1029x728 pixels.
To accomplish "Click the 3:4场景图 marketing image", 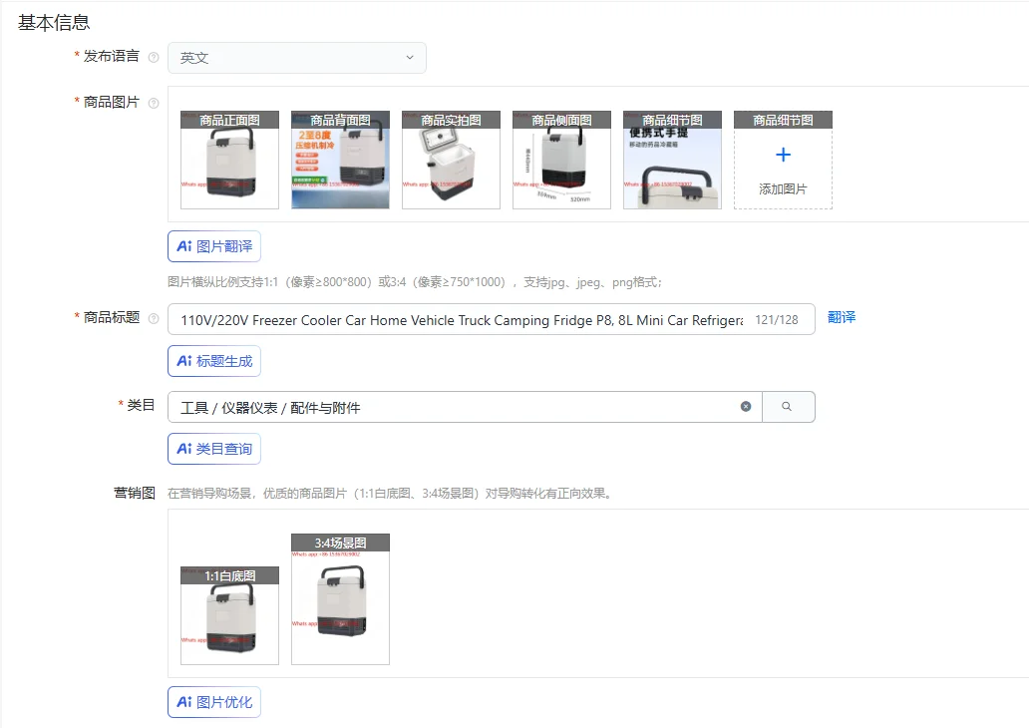I will click(339, 598).
